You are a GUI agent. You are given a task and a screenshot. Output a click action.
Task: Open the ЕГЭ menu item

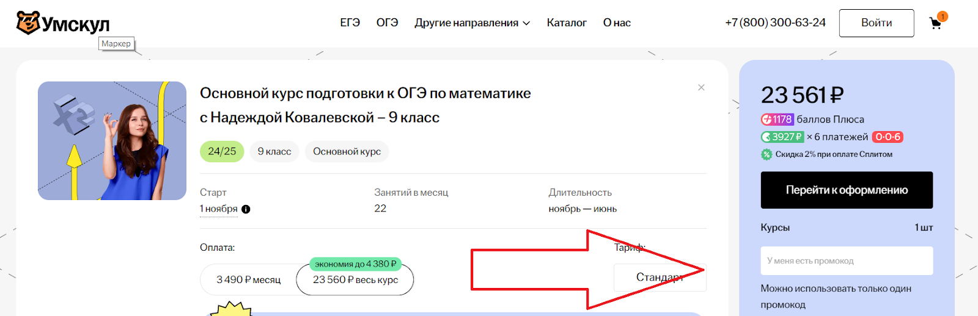[350, 23]
